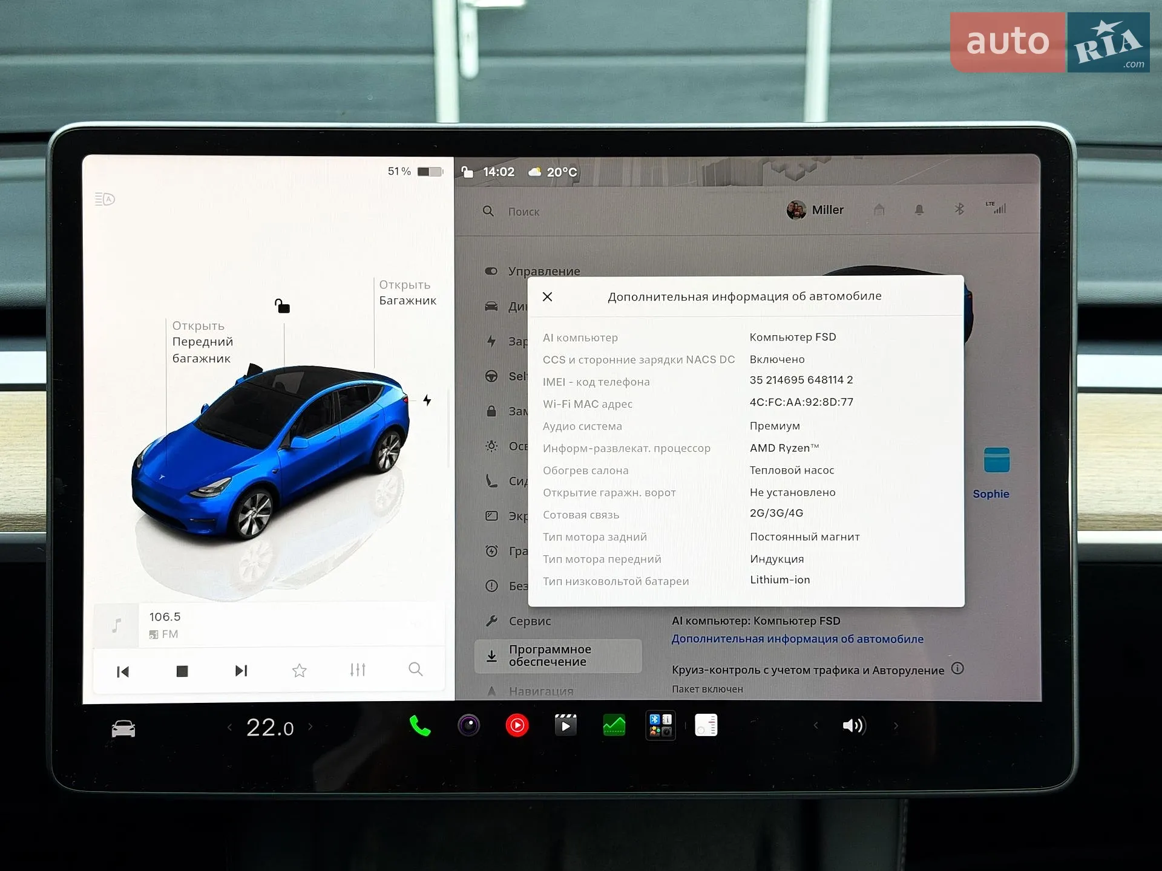
Task: Open the Miller driver profile
Action: (x=815, y=210)
